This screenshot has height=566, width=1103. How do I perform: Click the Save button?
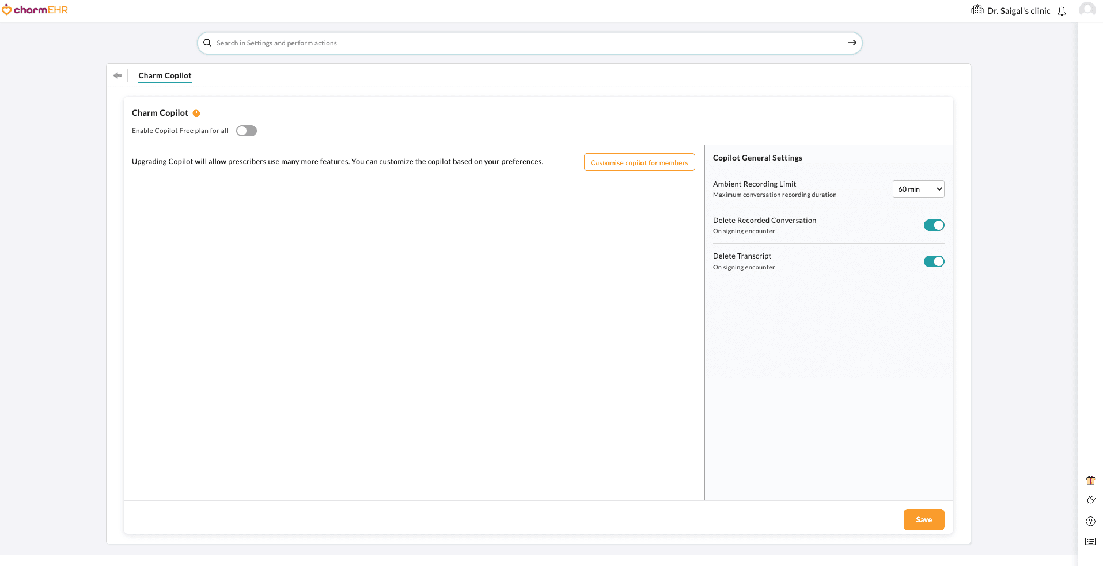pyautogui.click(x=923, y=519)
